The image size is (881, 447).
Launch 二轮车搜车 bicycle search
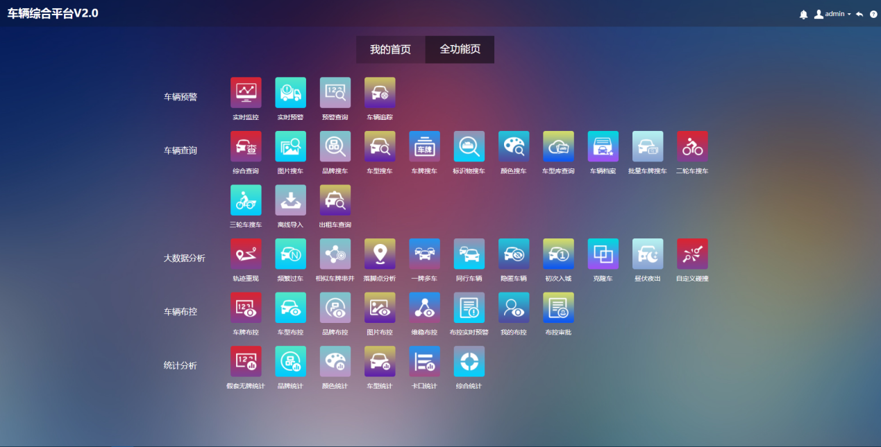pyautogui.click(x=692, y=146)
